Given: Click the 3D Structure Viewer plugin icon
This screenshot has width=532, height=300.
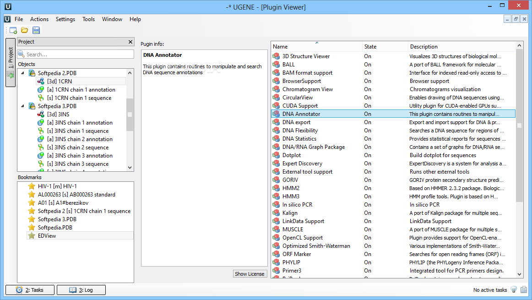Looking at the screenshot, I should pyautogui.click(x=277, y=56).
